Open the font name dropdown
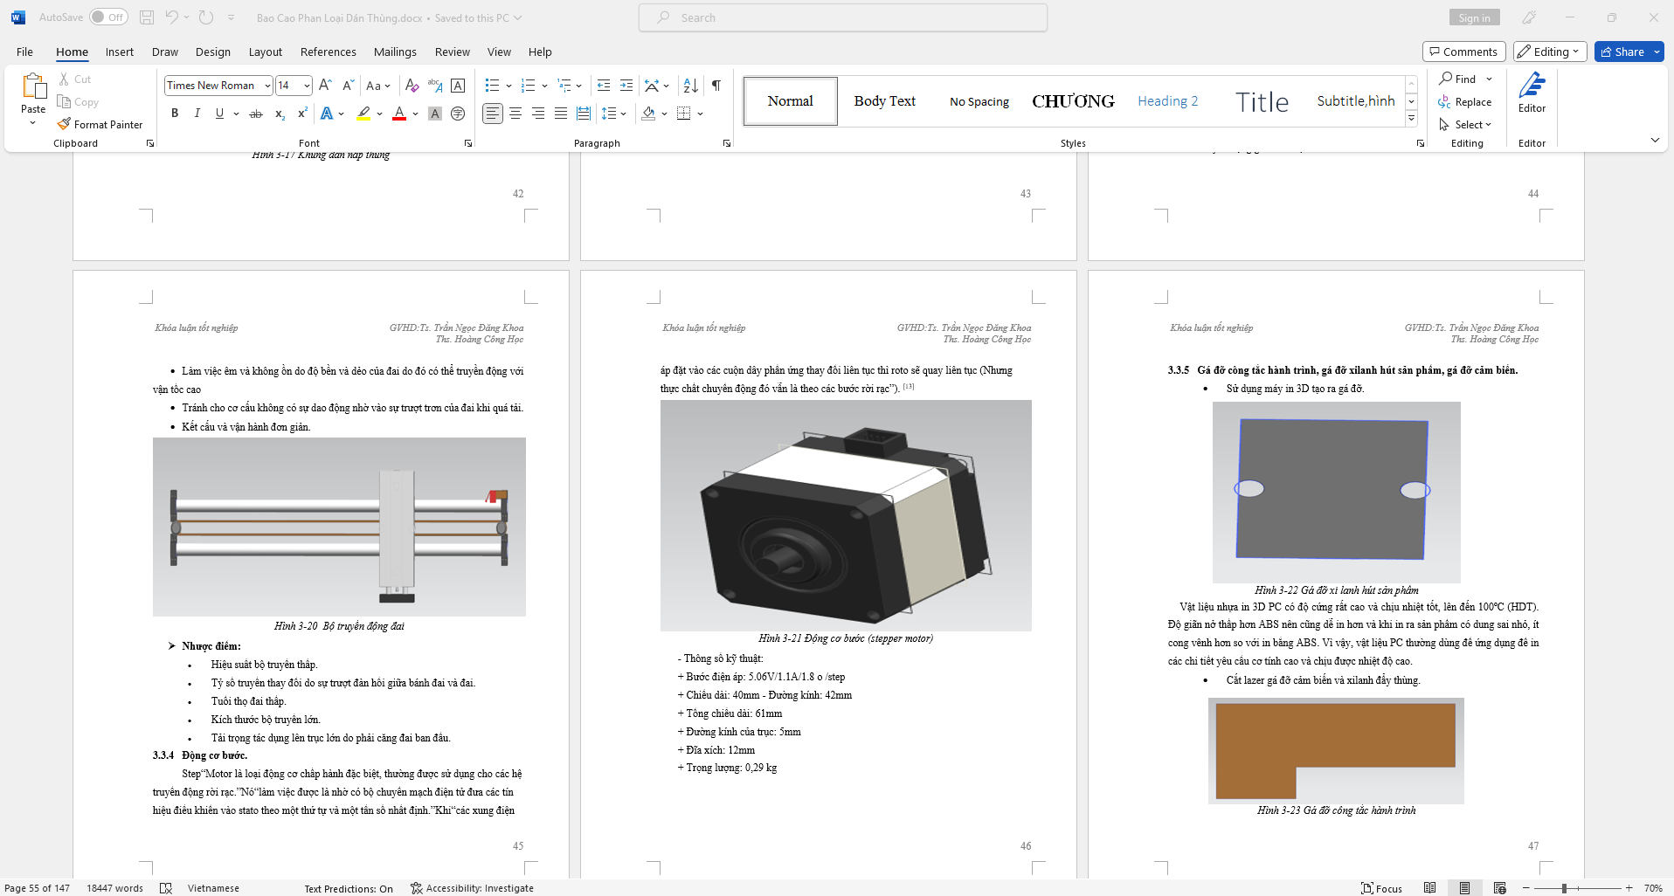Viewport: 1674px width, 896px height. point(267,86)
